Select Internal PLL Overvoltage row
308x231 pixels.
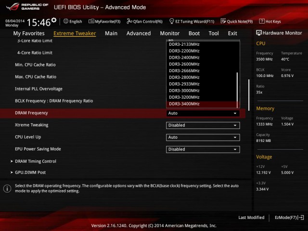click(38, 89)
